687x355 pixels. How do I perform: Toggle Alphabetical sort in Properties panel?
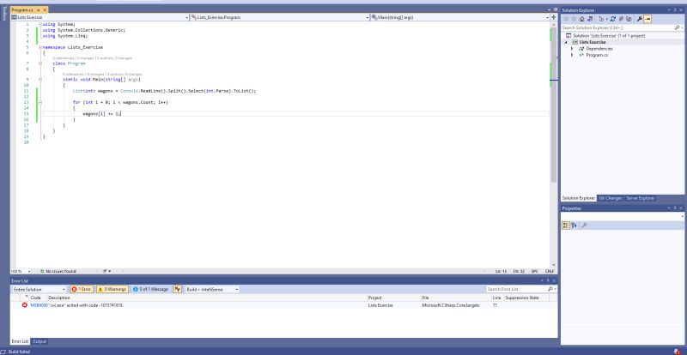574,226
